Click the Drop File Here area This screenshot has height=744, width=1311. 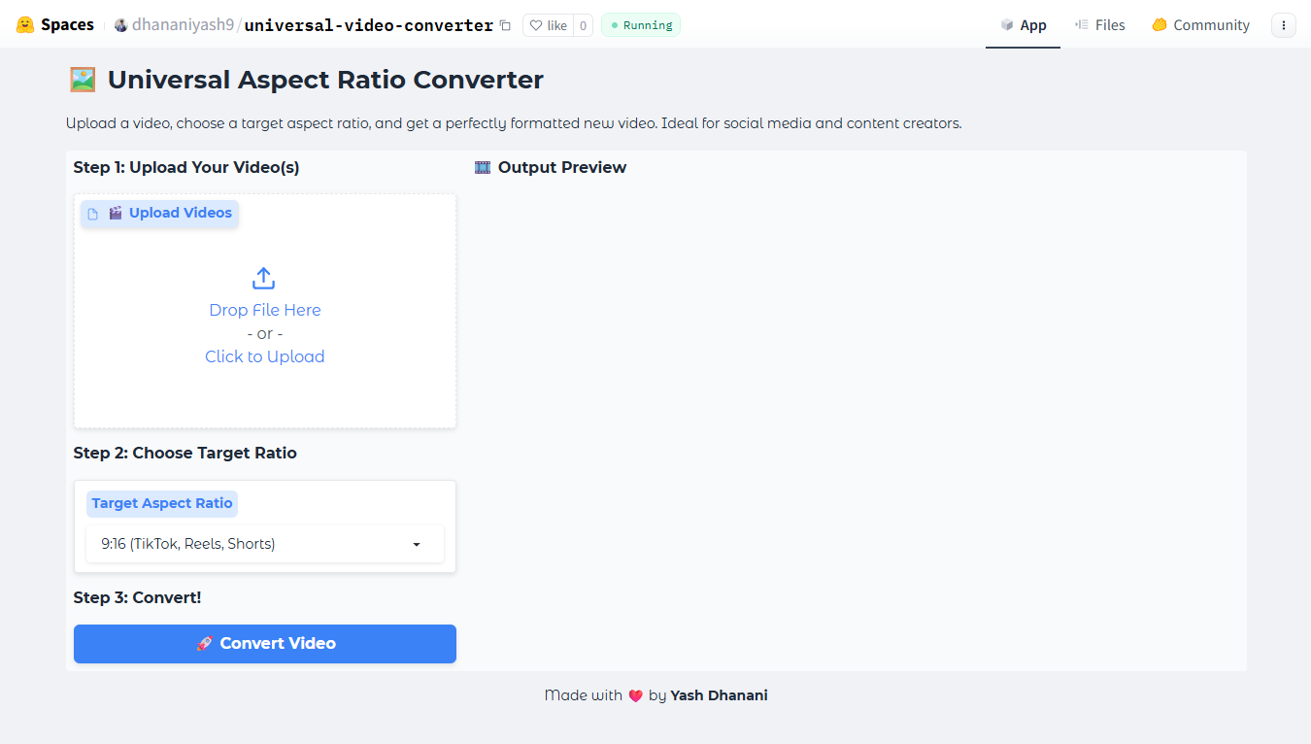click(264, 309)
